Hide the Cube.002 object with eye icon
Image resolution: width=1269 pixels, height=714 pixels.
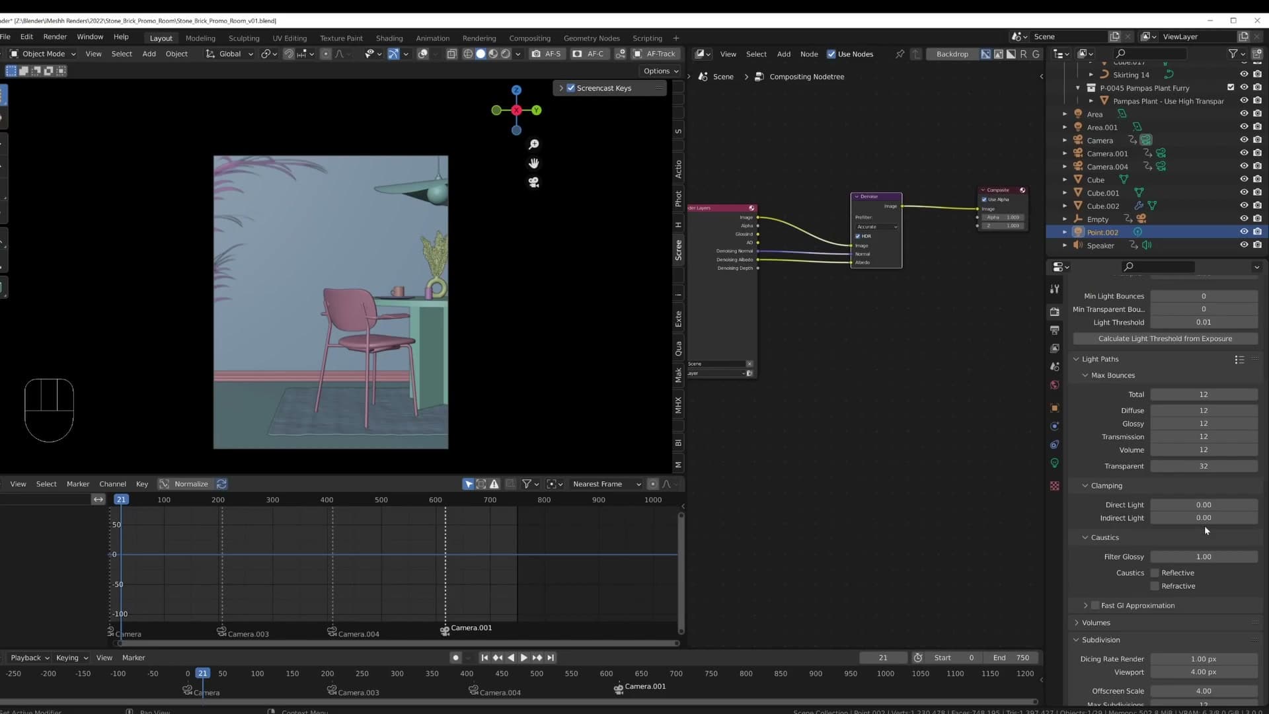click(1244, 206)
